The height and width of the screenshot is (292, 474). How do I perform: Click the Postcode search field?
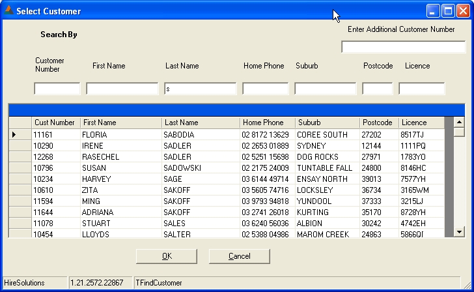click(378, 89)
